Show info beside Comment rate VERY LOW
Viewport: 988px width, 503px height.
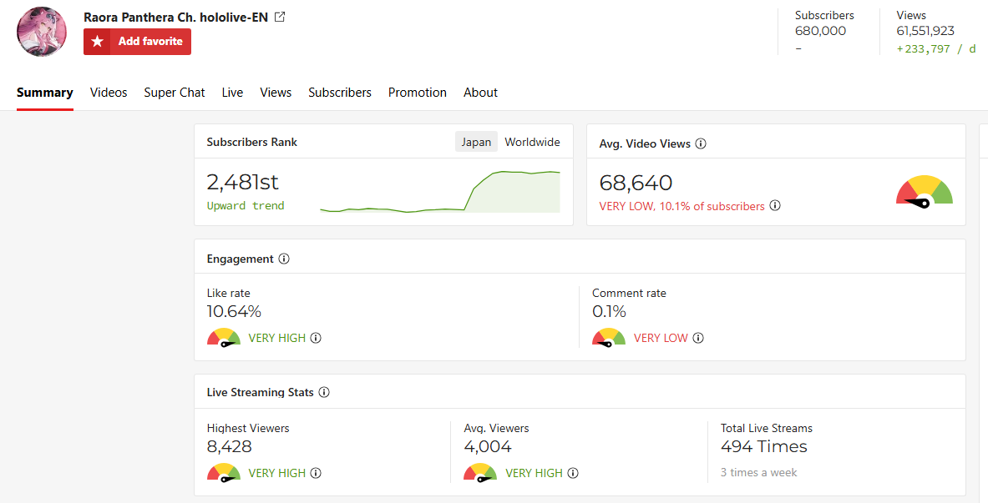click(x=698, y=338)
